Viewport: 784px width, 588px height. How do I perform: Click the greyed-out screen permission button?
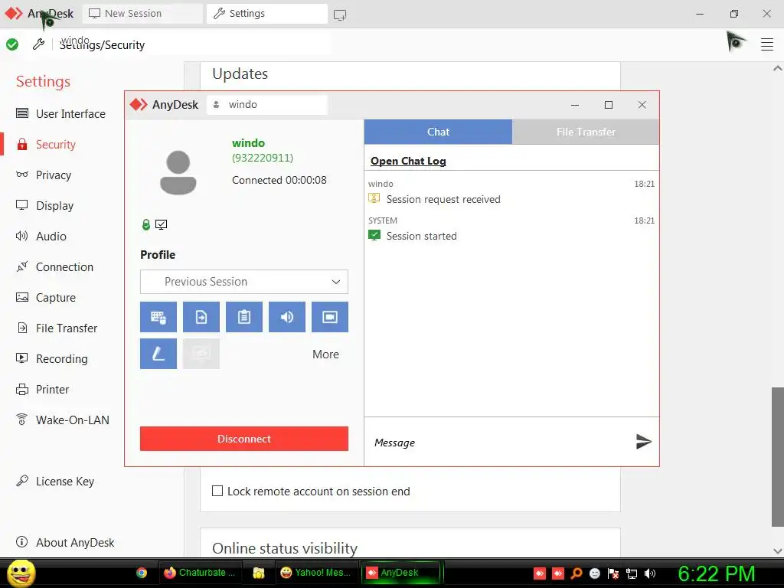[201, 354]
